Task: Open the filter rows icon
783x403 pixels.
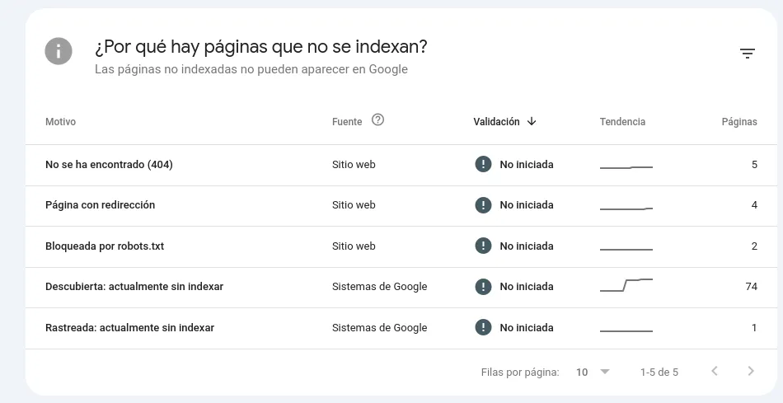Action: pos(747,54)
